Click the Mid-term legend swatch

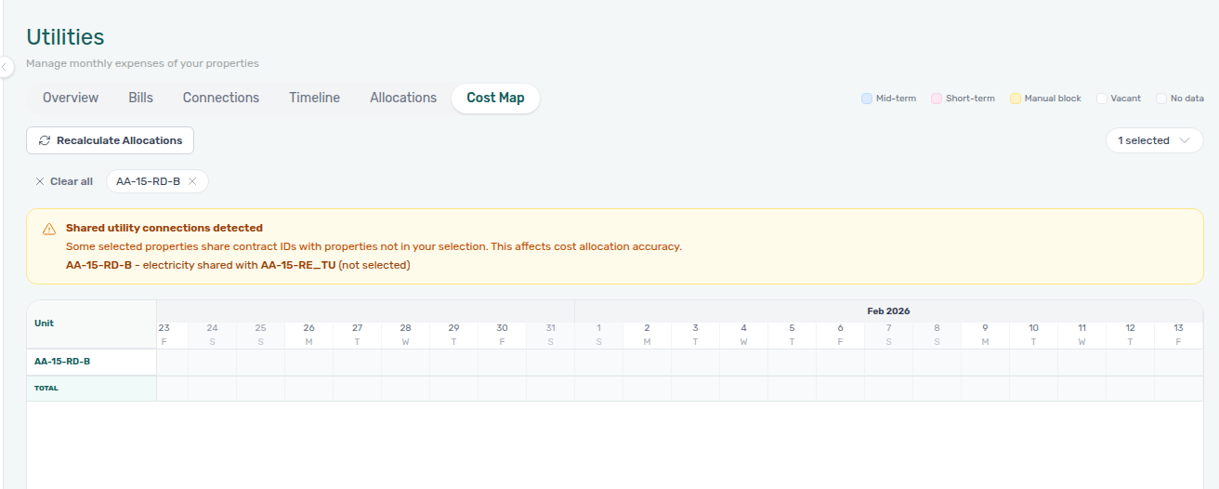click(x=866, y=99)
